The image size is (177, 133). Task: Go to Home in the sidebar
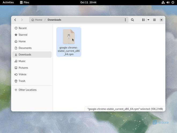pos(32,41)
